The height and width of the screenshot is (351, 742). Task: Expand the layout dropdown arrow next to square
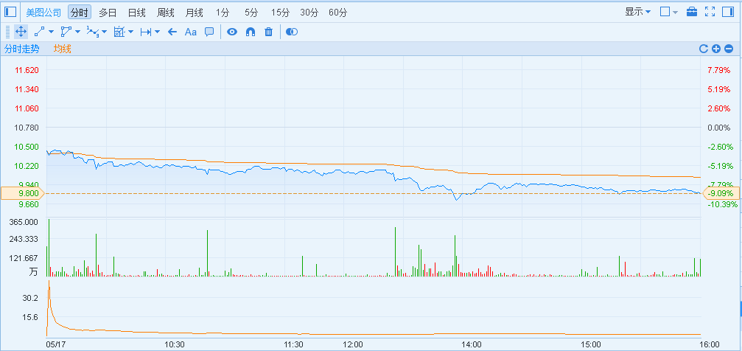[675, 13]
